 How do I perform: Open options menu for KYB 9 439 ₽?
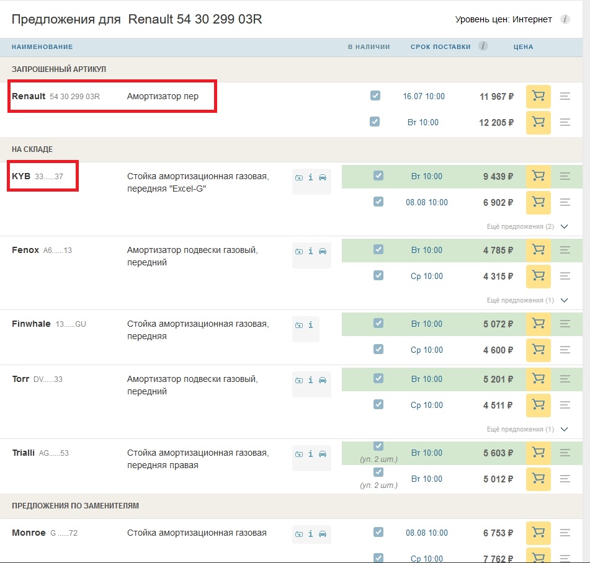point(565,176)
